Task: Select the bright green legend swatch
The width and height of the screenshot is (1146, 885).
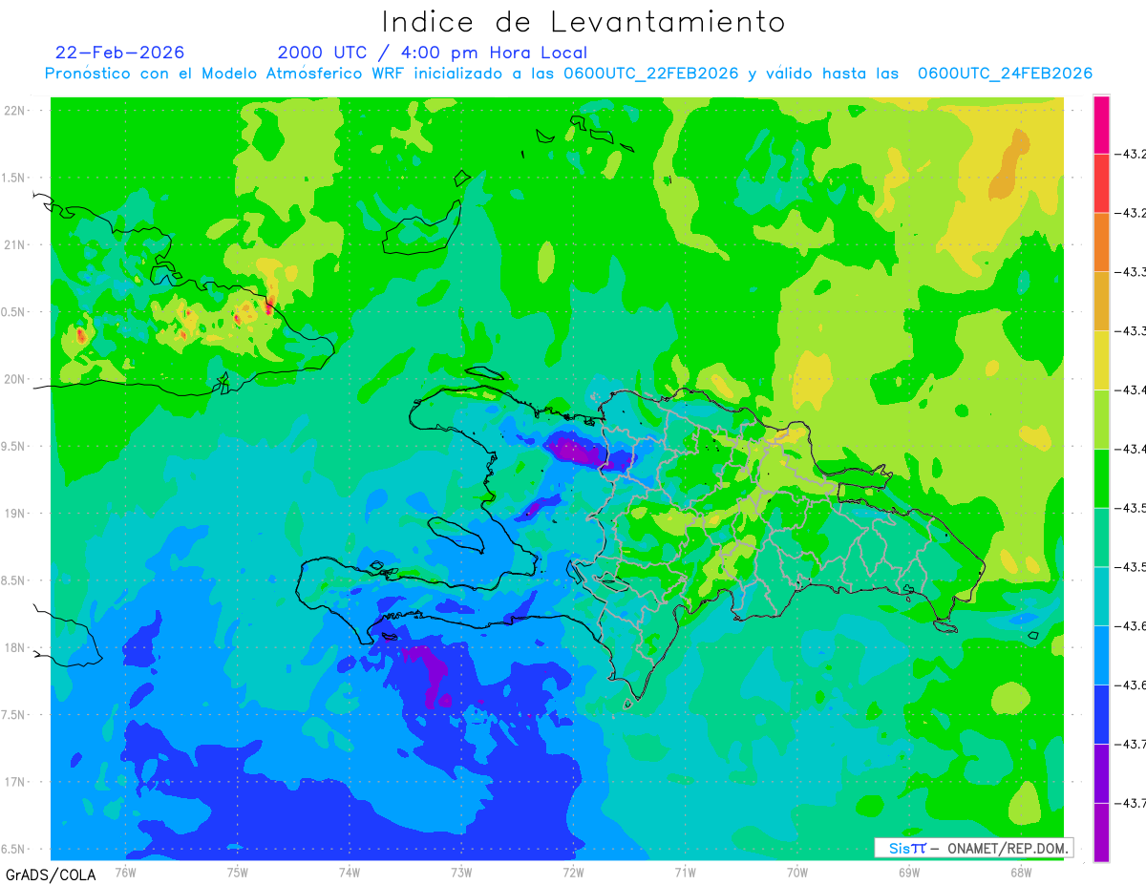Action: (x=1101, y=478)
